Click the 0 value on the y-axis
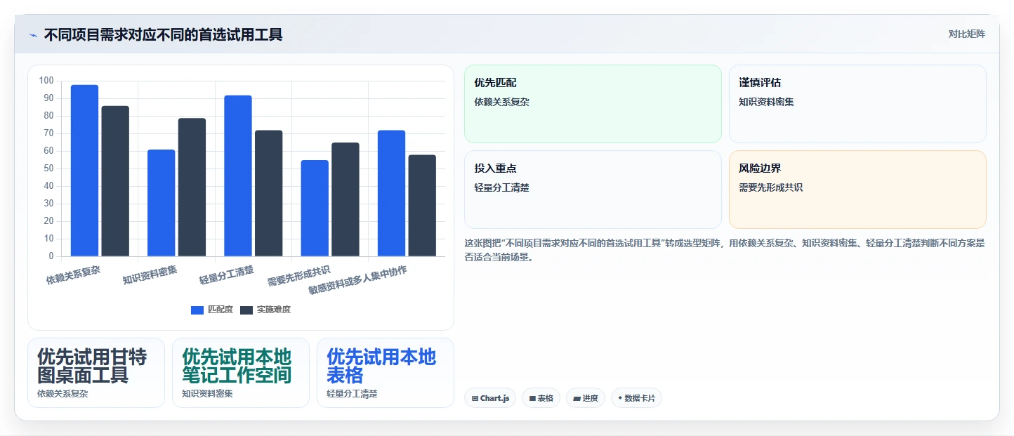The width and height of the screenshot is (1014, 436). tap(51, 256)
